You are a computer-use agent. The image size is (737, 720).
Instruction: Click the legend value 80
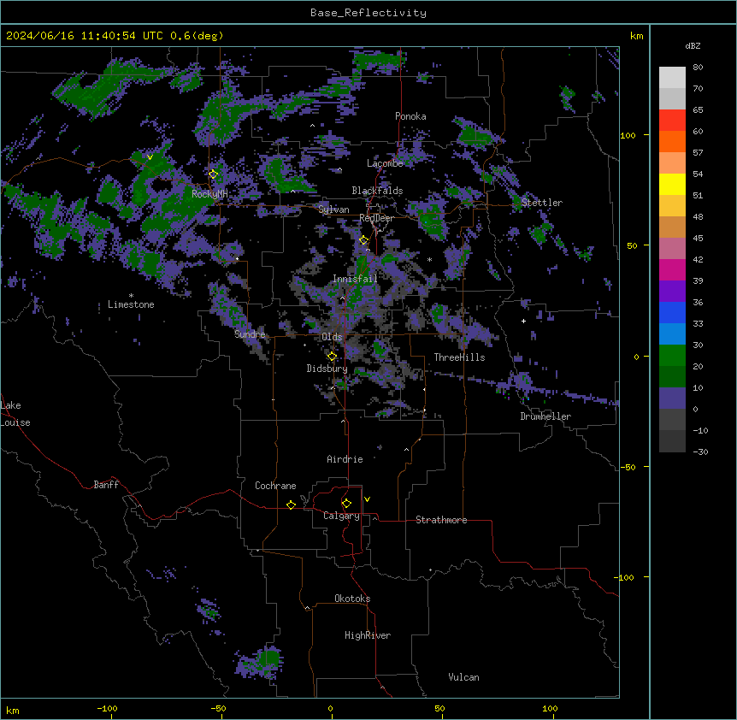pyautogui.click(x=698, y=68)
